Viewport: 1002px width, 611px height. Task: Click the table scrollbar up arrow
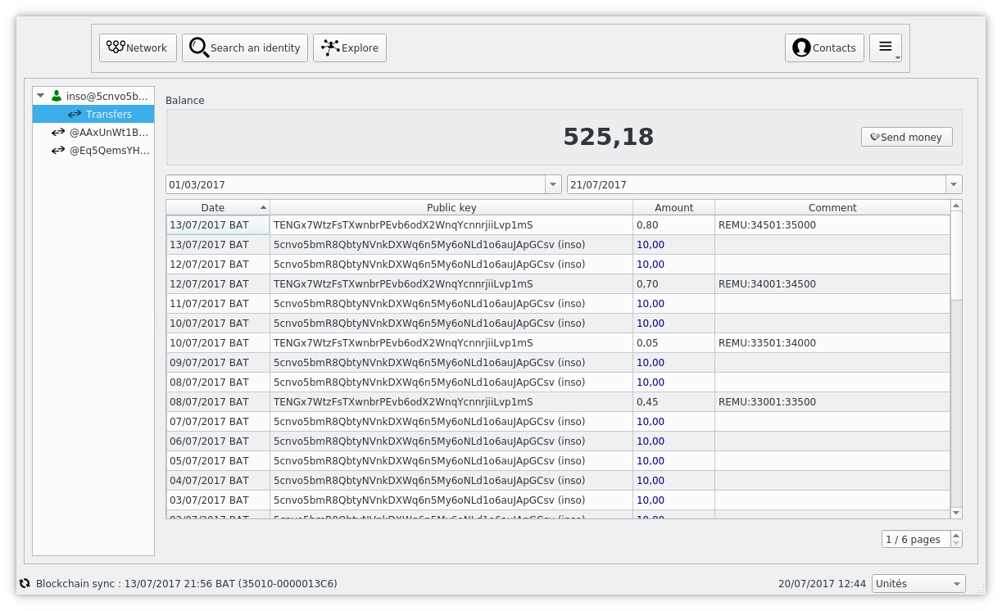(956, 206)
